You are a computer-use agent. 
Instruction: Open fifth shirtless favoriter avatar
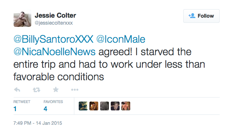126,106
